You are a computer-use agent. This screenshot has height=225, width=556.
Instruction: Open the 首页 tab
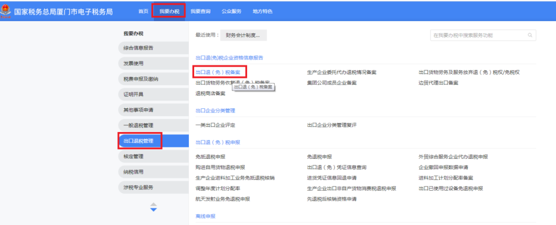click(x=143, y=11)
